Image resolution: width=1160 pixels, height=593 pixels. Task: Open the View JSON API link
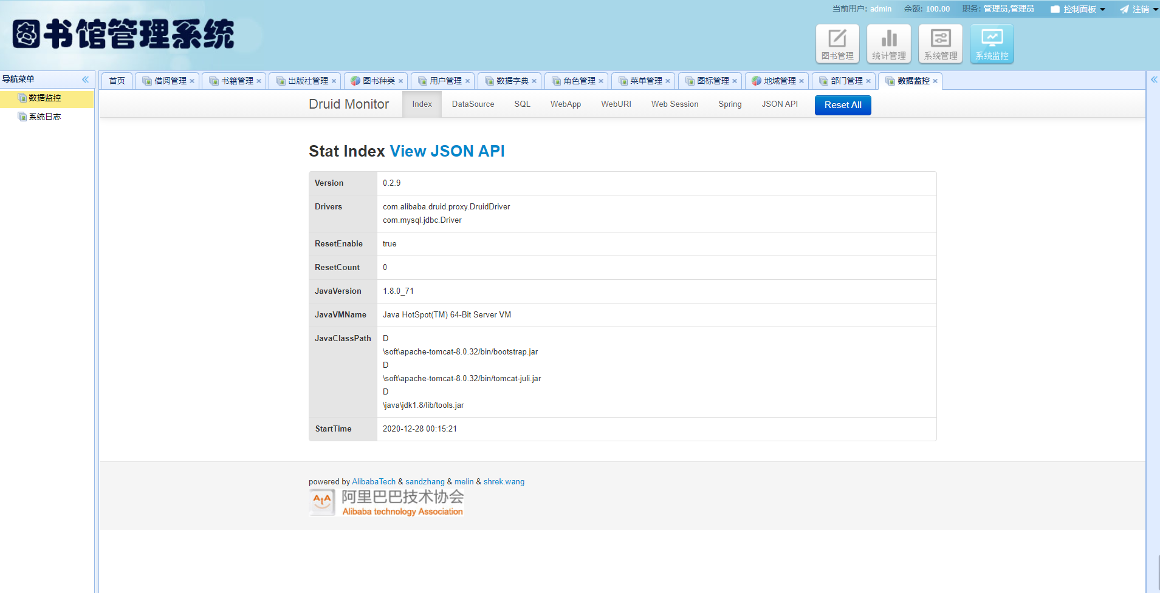(447, 151)
